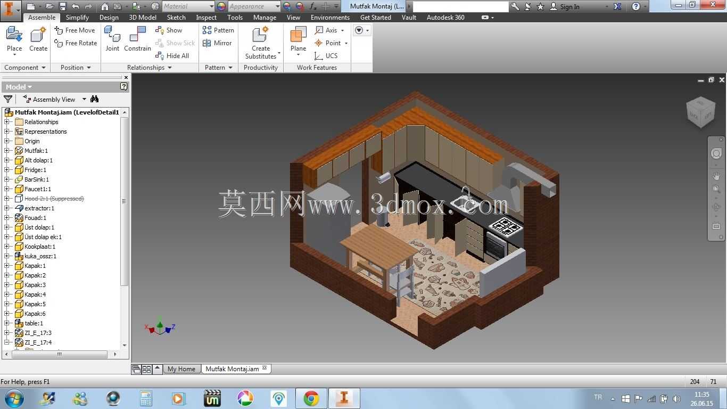Open the browser filter funnel icon
Image resolution: width=727 pixels, height=409 pixels.
(8, 99)
